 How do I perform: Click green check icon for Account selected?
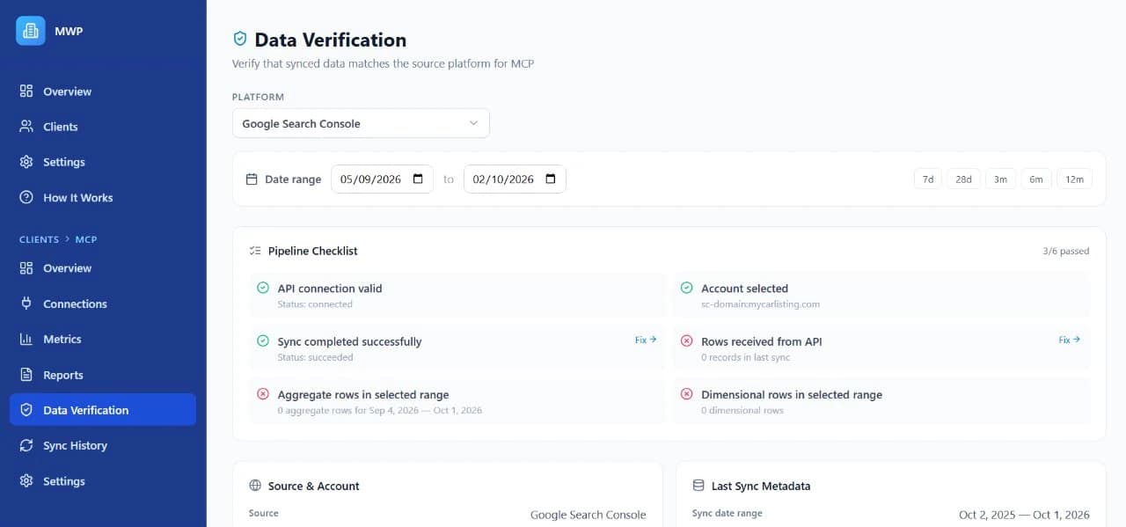pos(687,288)
